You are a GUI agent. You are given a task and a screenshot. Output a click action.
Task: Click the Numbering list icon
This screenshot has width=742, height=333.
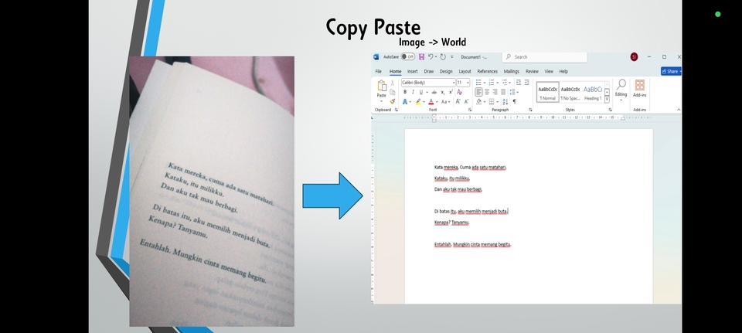tap(492, 83)
